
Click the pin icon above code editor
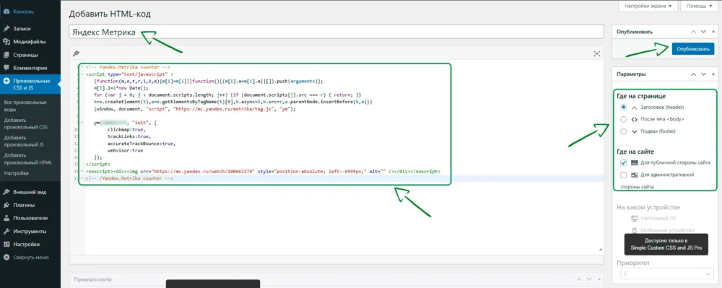(x=77, y=53)
